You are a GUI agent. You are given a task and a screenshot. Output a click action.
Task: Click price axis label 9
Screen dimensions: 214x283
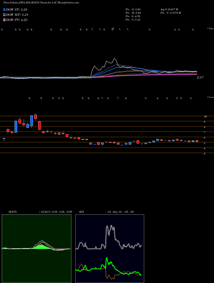[x=205, y=122]
